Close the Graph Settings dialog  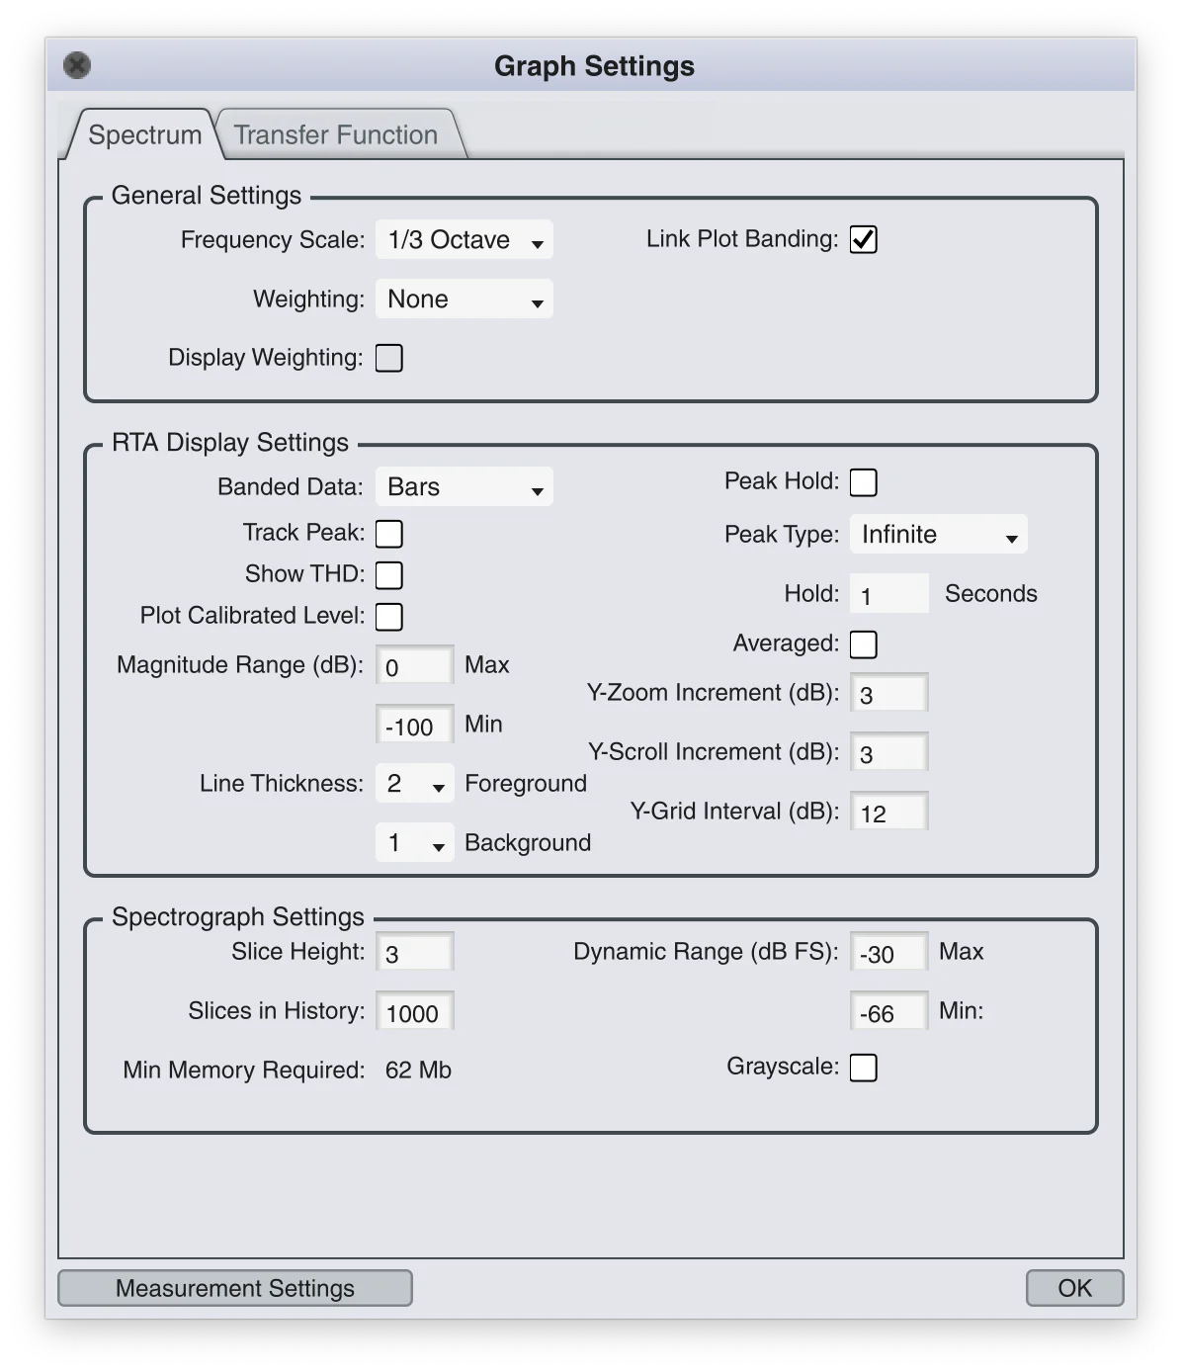(77, 66)
